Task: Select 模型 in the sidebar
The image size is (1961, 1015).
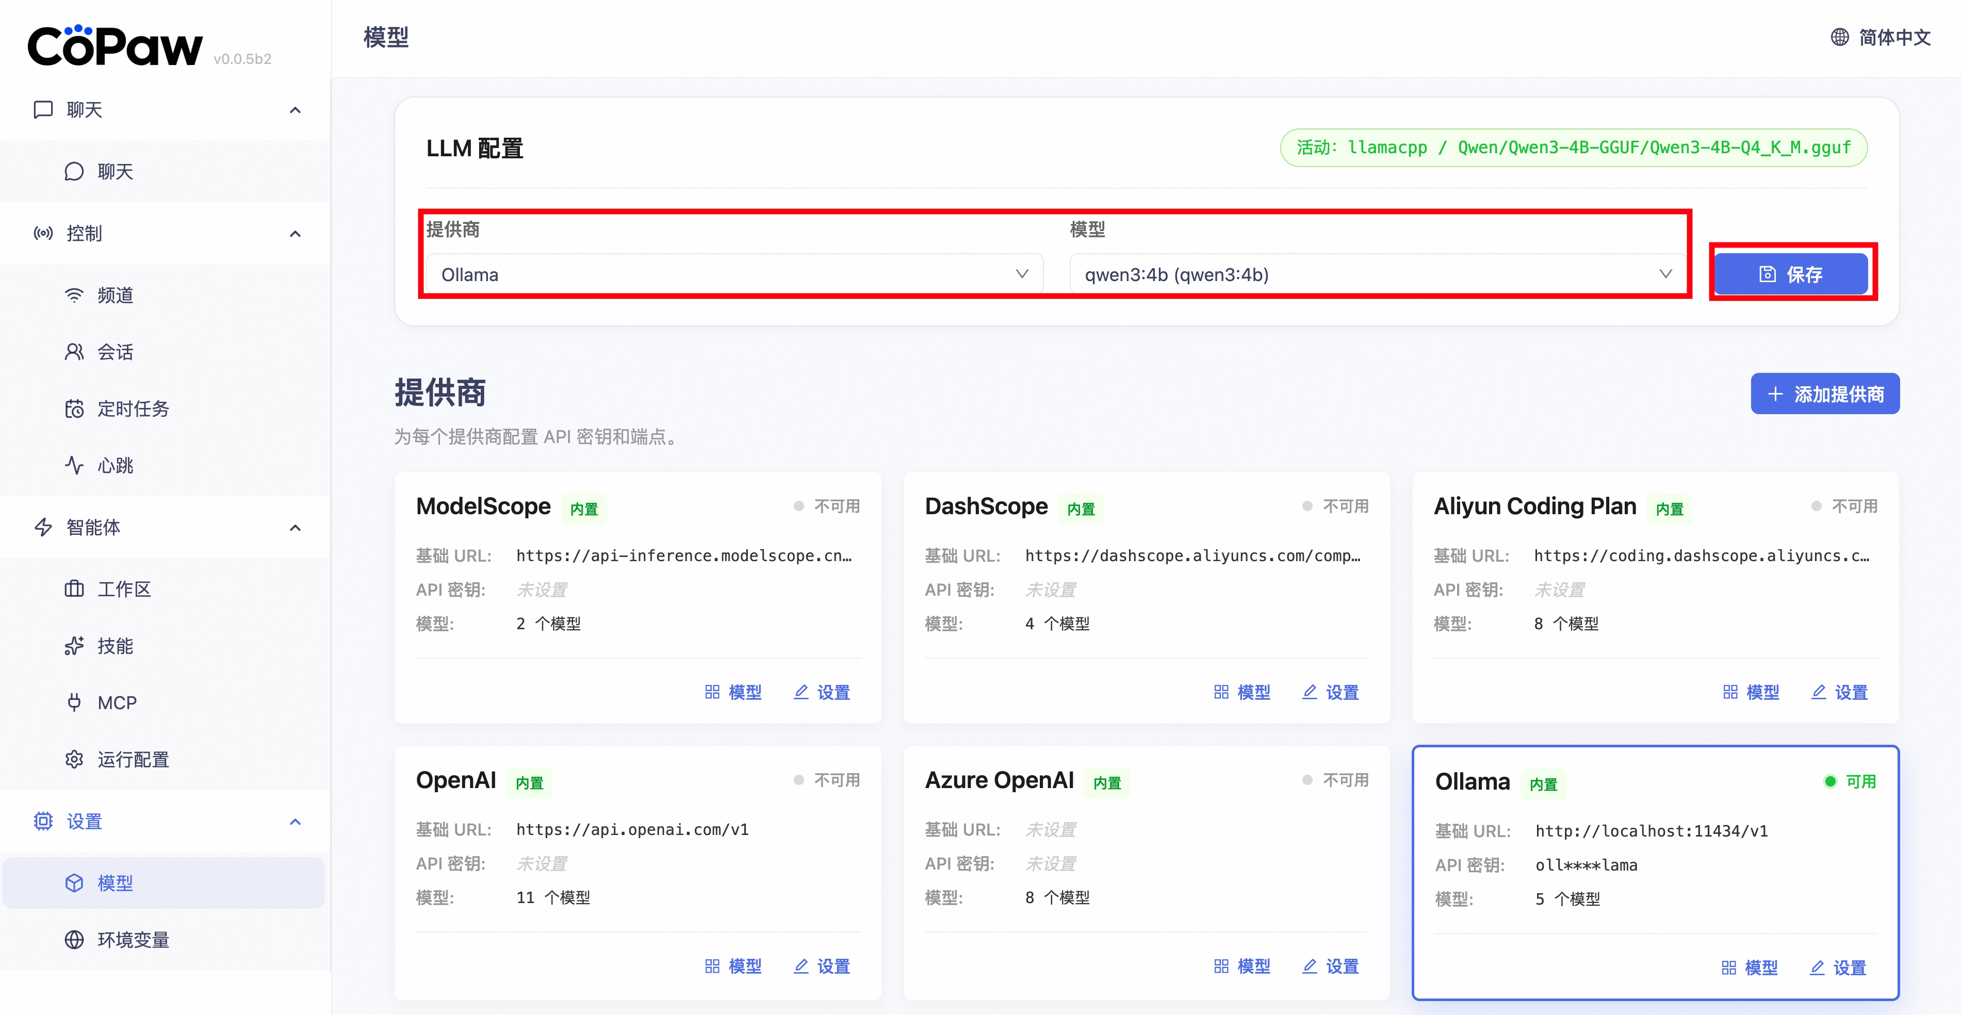Action: (x=115, y=883)
